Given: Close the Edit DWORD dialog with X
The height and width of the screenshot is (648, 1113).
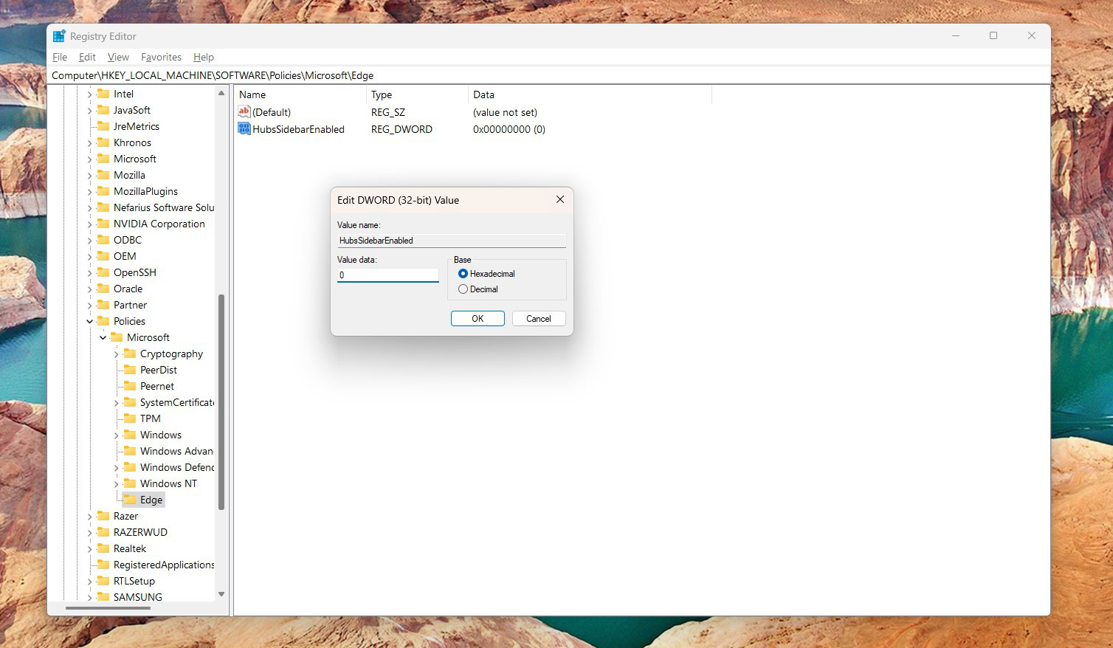Looking at the screenshot, I should pos(560,200).
